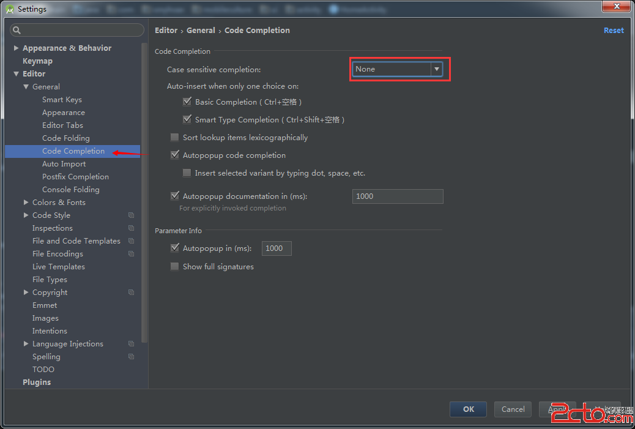Select File Types item
635x429 pixels.
50,280
